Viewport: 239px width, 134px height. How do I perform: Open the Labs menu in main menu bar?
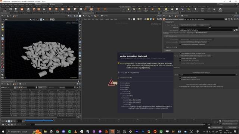pos(27,4)
